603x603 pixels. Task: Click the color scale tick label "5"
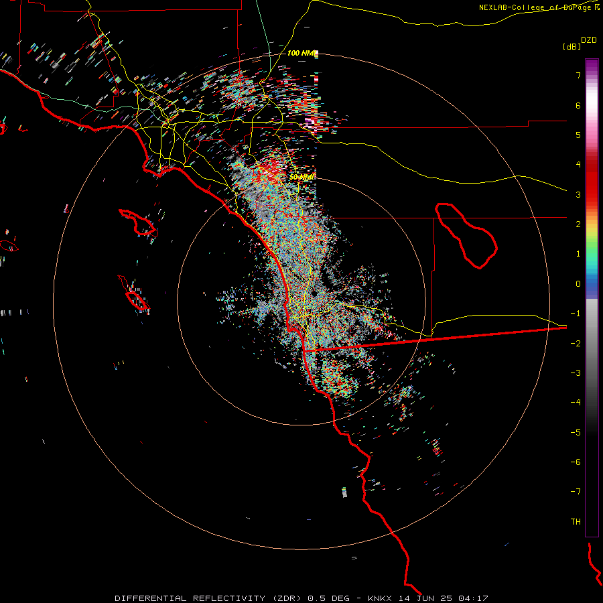(x=578, y=135)
